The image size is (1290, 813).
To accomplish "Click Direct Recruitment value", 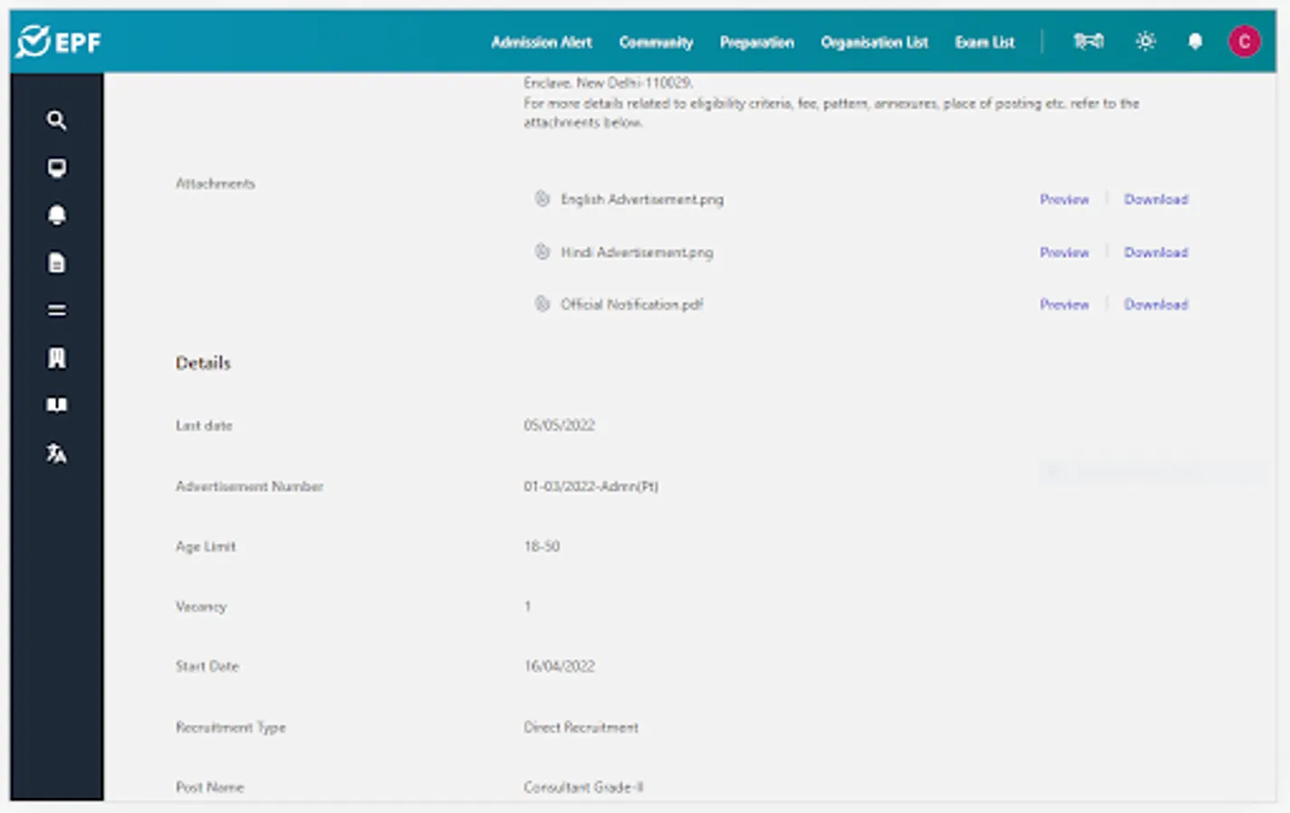I will click(581, 727).
